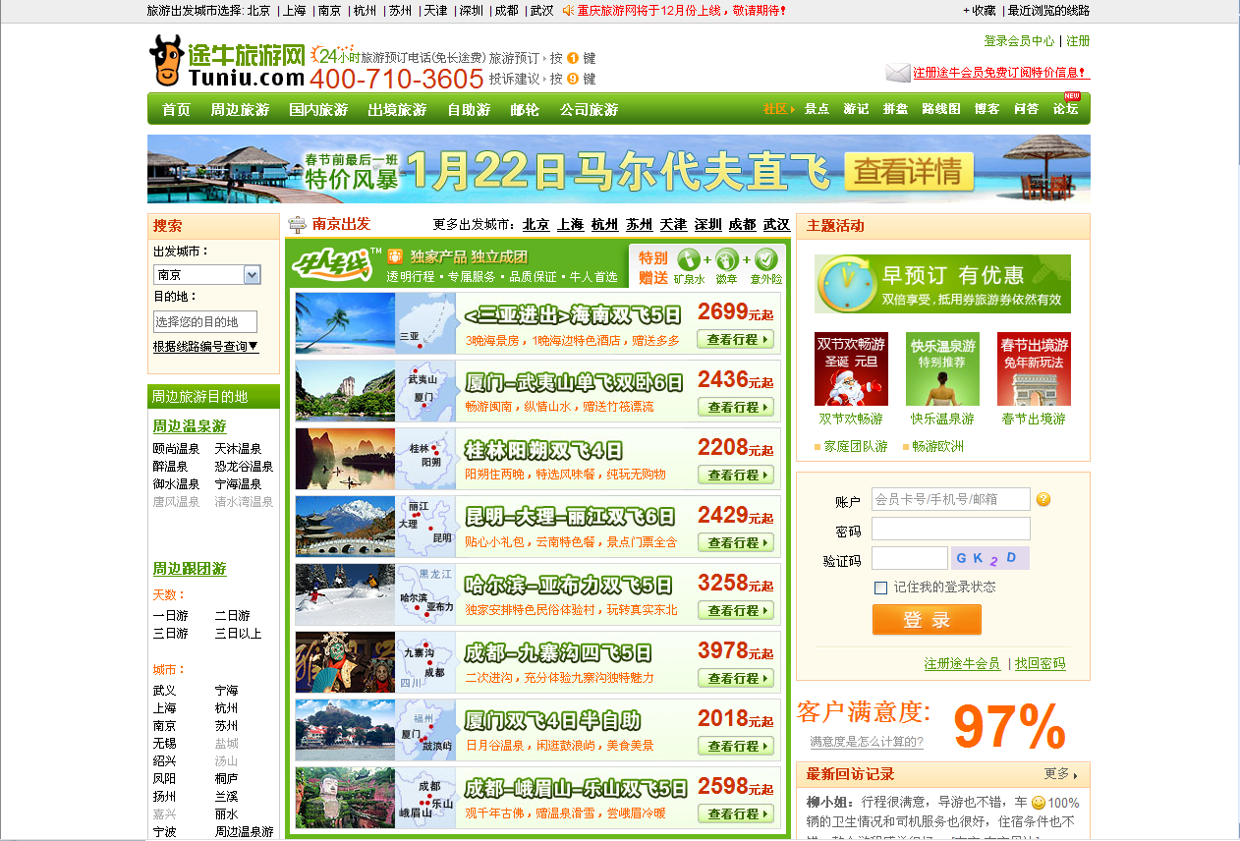Click the clock icon in early booking banner
The width and height of the screenshot is (1240, 841).
coord(844,284)
